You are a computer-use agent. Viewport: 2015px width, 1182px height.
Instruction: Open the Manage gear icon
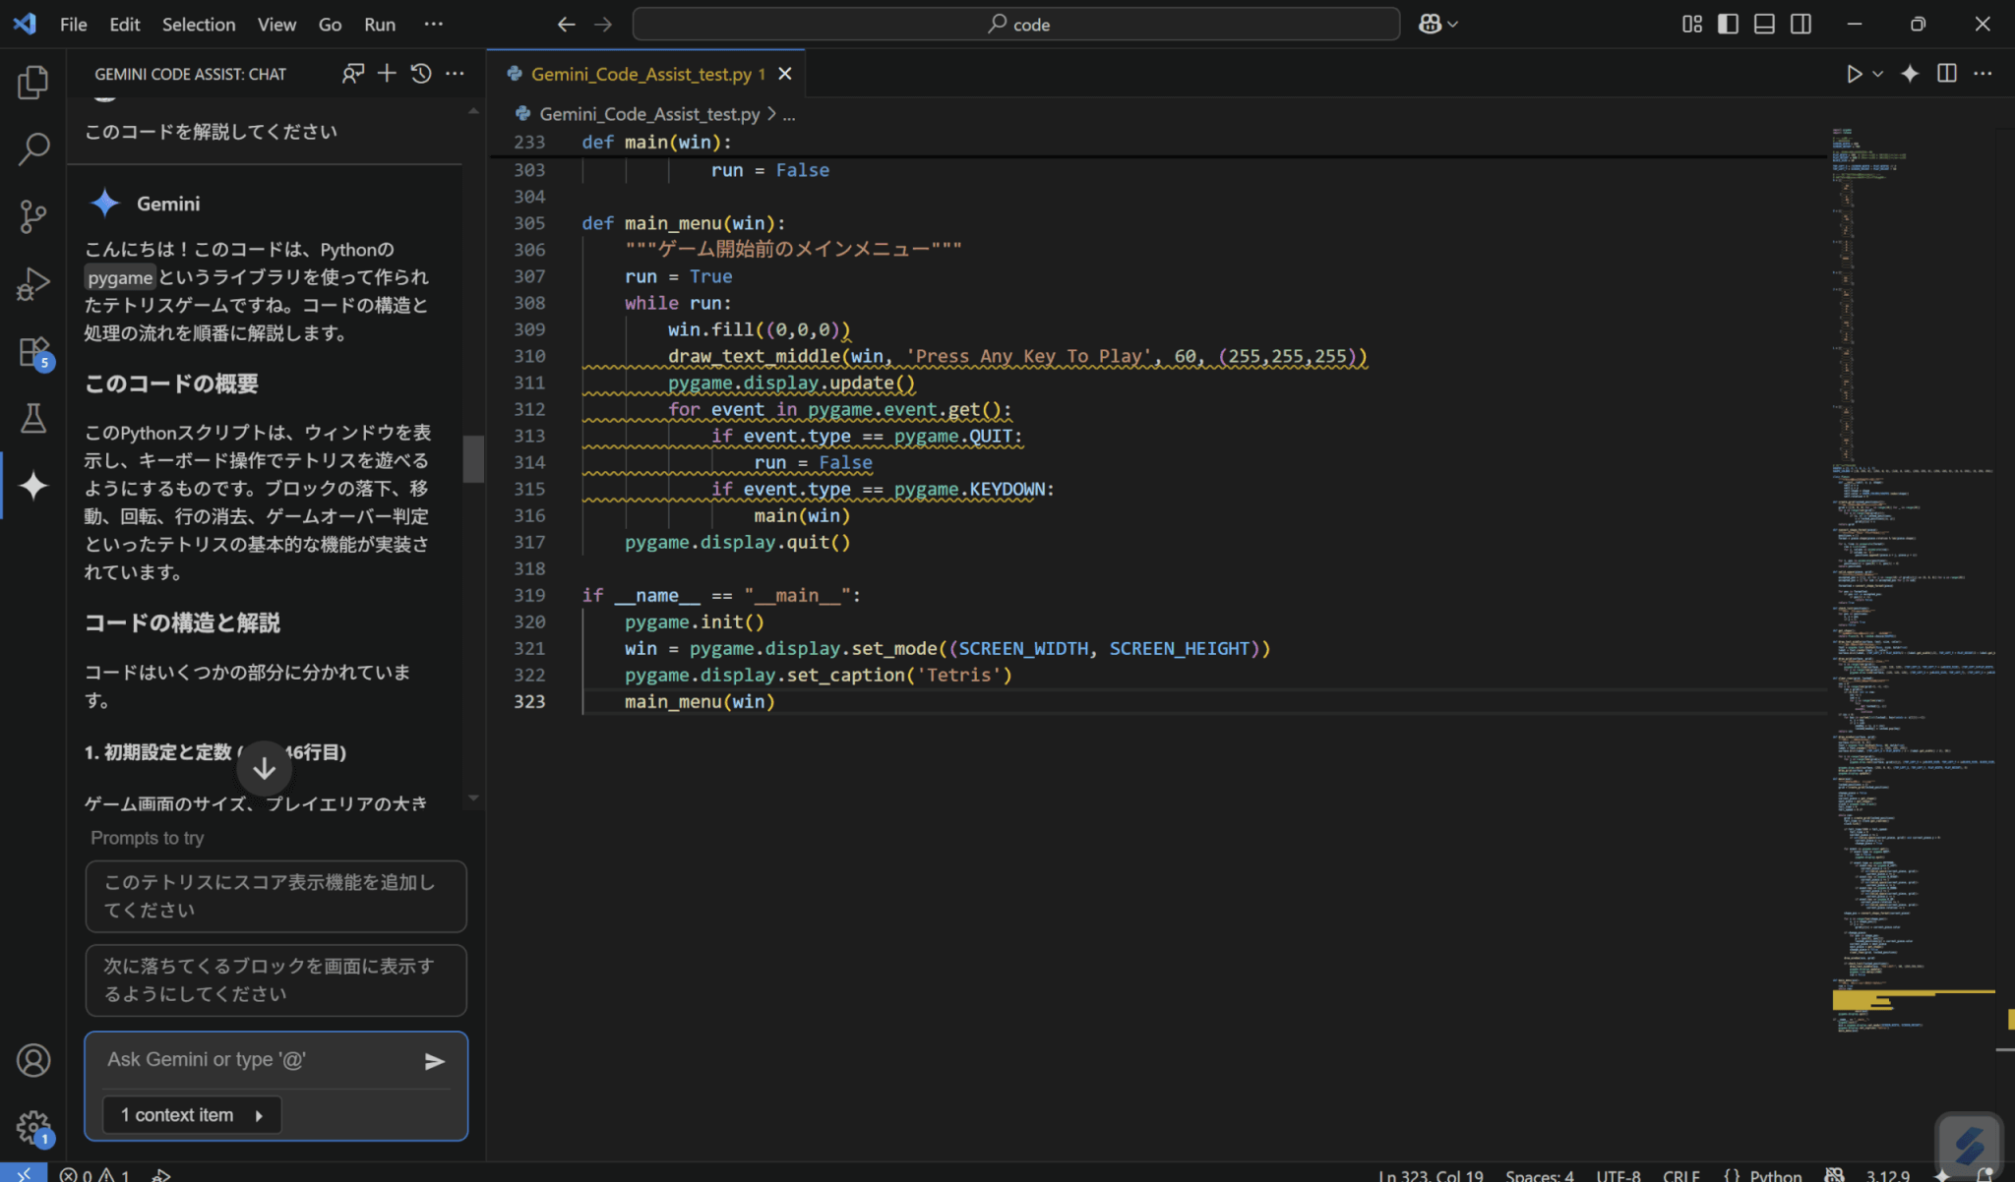tap(32, 1127)
